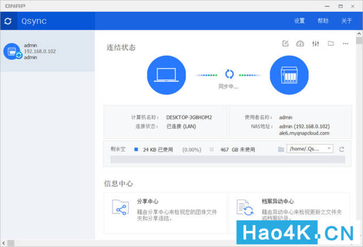
Task: Open the 关于 about menu
Action: pos(347,21)
